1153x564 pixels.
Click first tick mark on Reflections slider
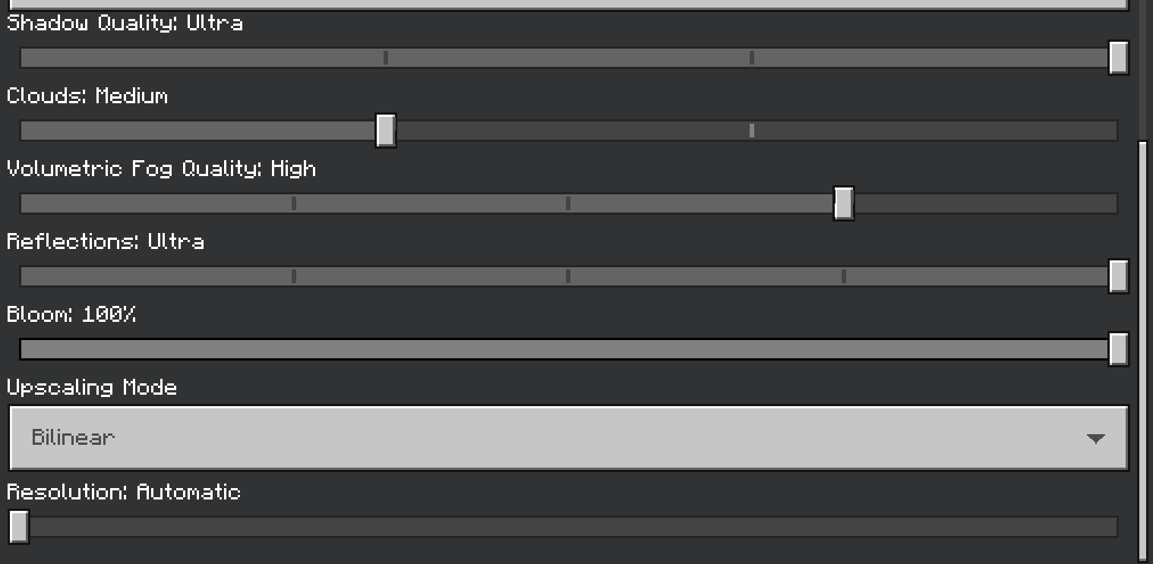pyautogui.click(x=294, y=276)
